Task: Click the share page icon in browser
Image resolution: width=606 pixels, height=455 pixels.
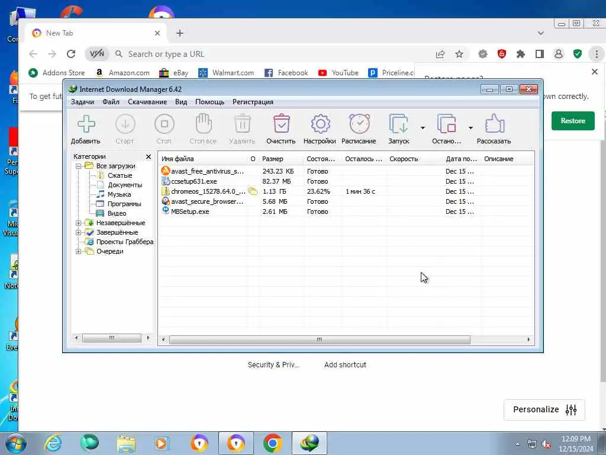Action: tap(440, 54)
